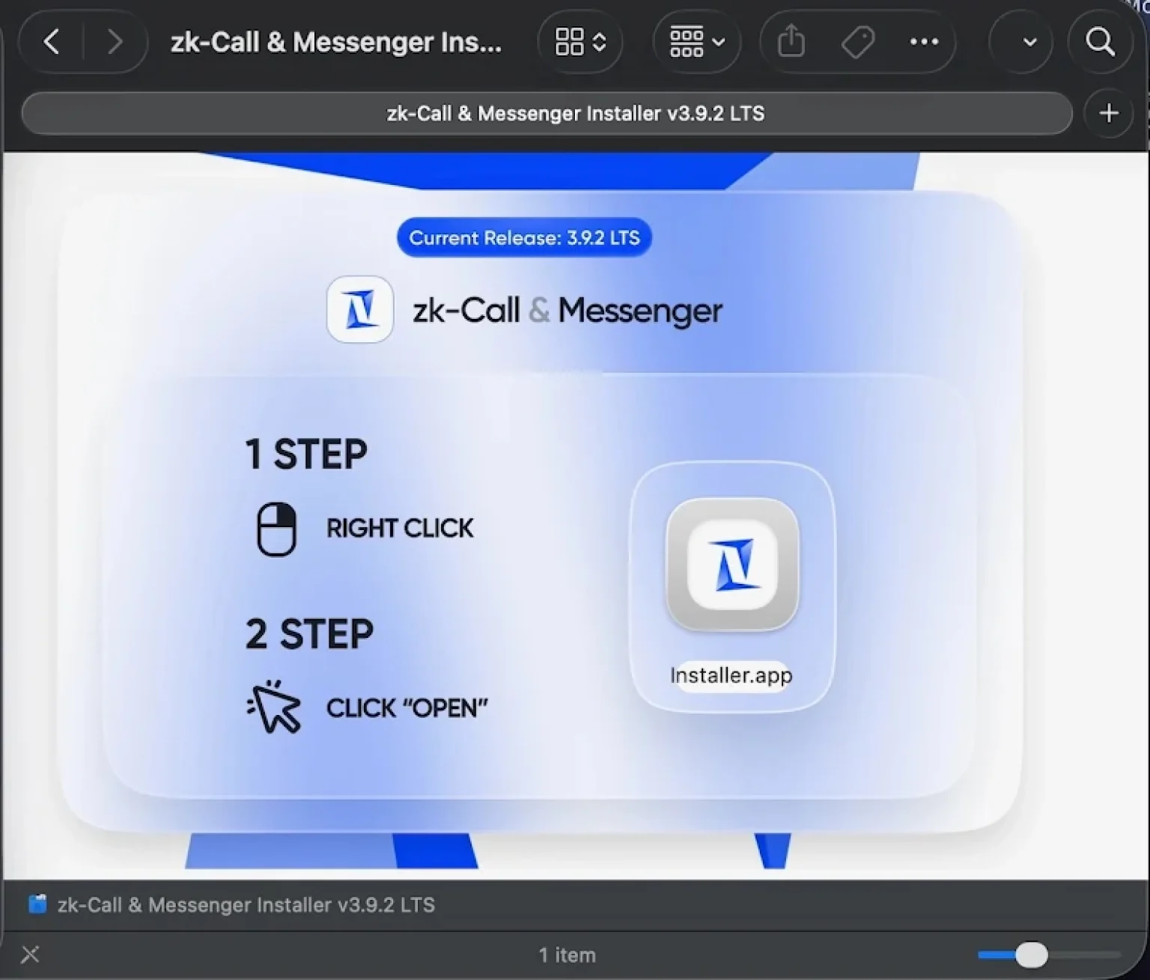Open the icon view switcher dropdown
This screenshot has width=1150, height=980.
[x=580, y=42]
